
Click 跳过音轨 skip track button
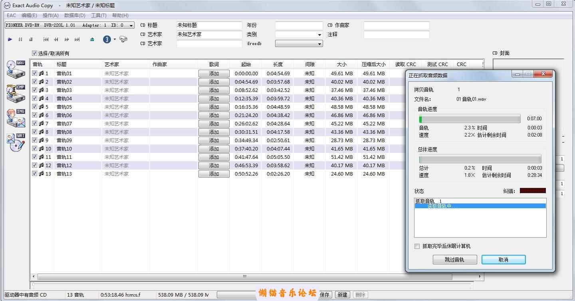(x=455, y=260)
